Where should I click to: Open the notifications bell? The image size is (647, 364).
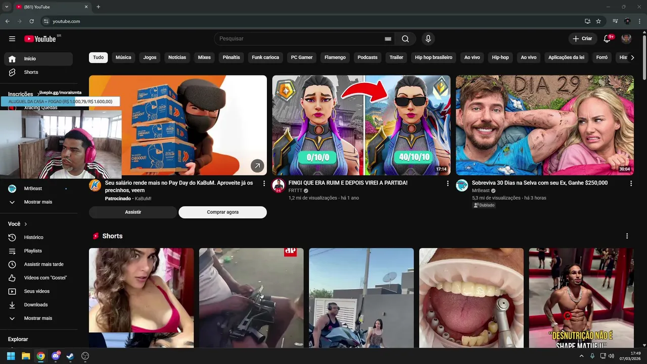coord(607,39)
